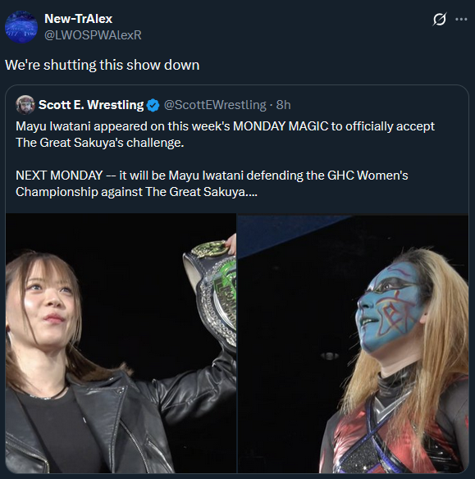Click the championship belt in left photo

click(212, 294)
